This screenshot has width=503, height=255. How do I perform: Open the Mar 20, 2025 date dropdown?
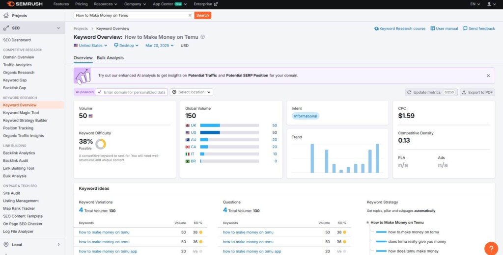160,46
